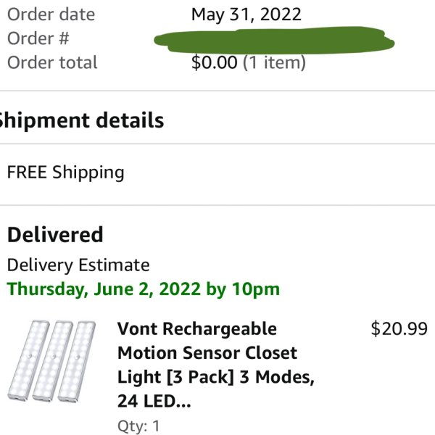Select the $0.00 order total amount
Image resolution: width=435 pixels, height=435 pixels.
point(214,62)
